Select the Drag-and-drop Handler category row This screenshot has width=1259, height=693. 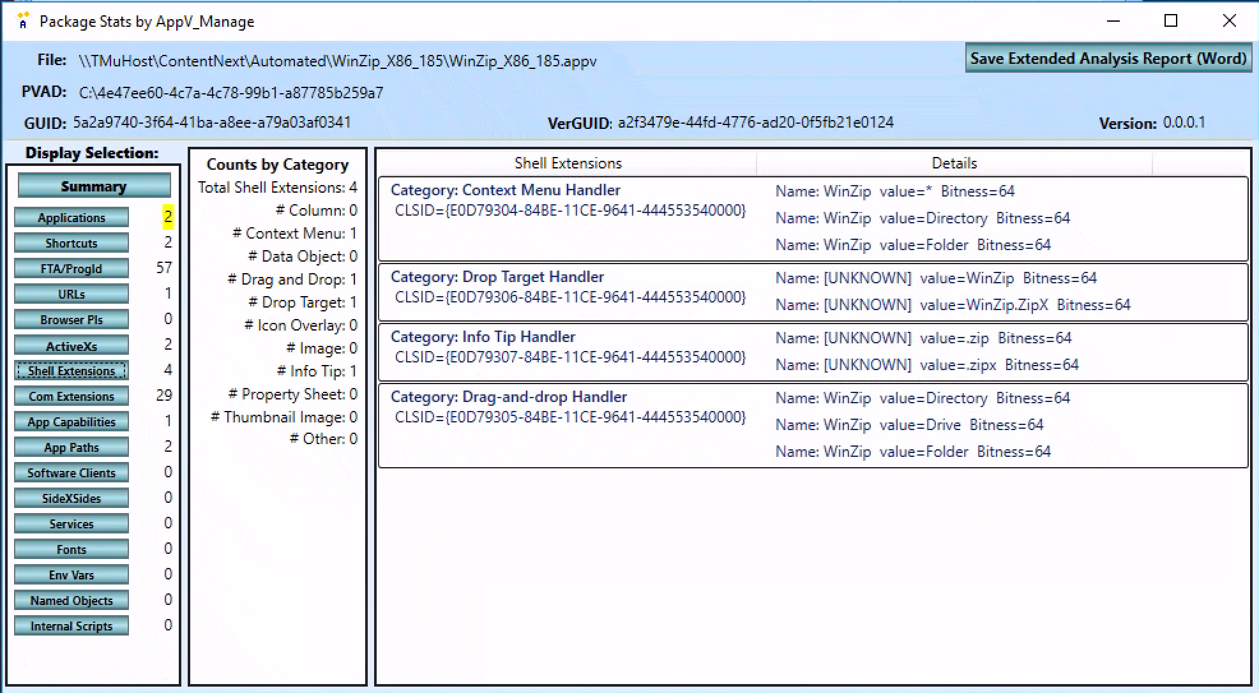tap(813, 425)
